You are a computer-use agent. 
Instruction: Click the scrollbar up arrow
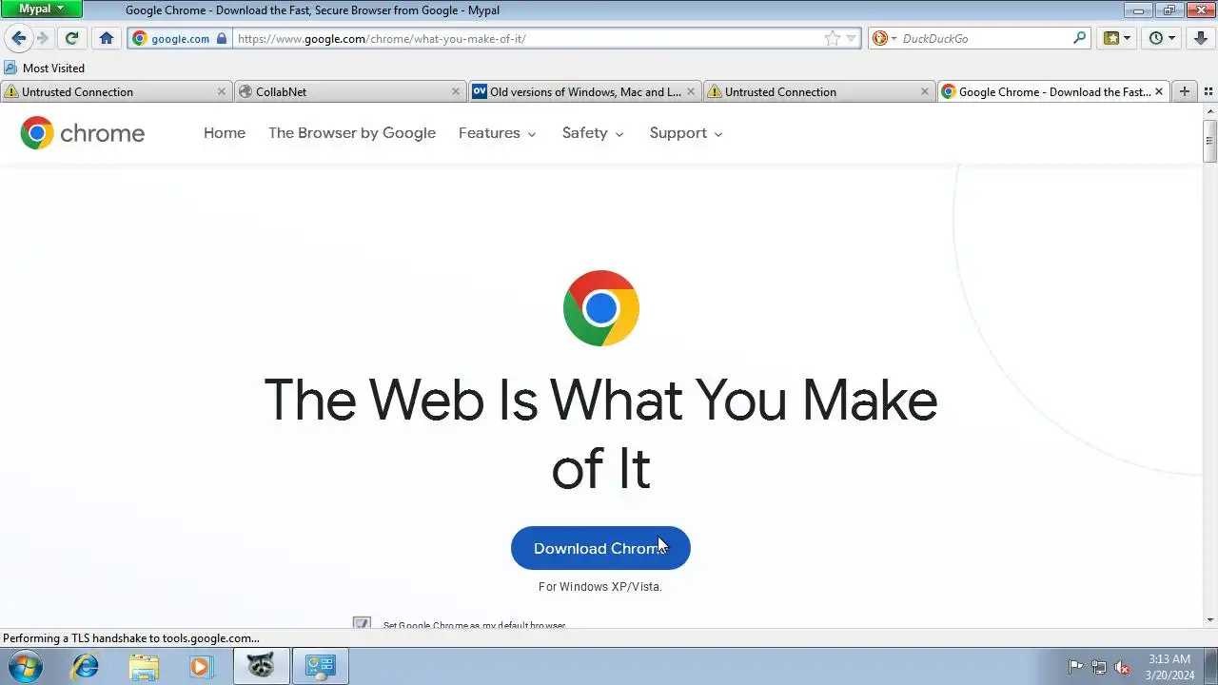point(1209,109)
